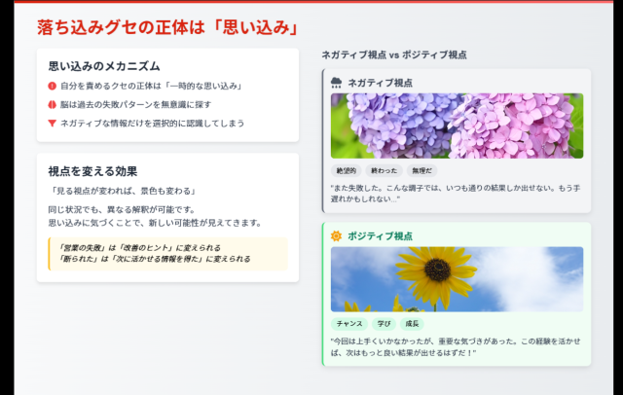The width and height of the screenshot is (623, 395).
Task: Click the 無理だ tag
Action: [421, 170]
